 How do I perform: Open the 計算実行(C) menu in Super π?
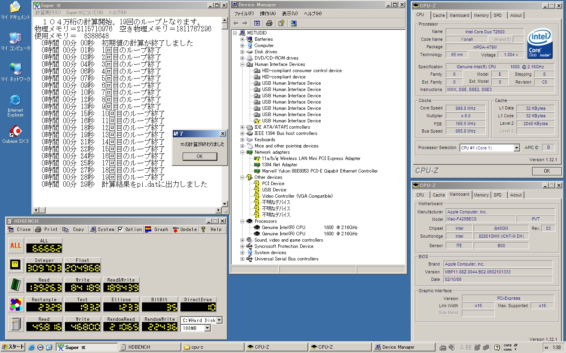click(x=48, y=13)
